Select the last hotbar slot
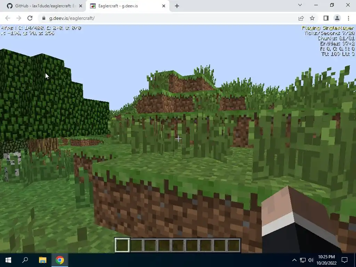Image resolution: width=356 pixels, height=267 pixels. 234,245
